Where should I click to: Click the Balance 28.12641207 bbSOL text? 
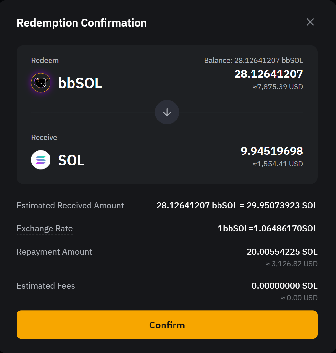[253, 60]
